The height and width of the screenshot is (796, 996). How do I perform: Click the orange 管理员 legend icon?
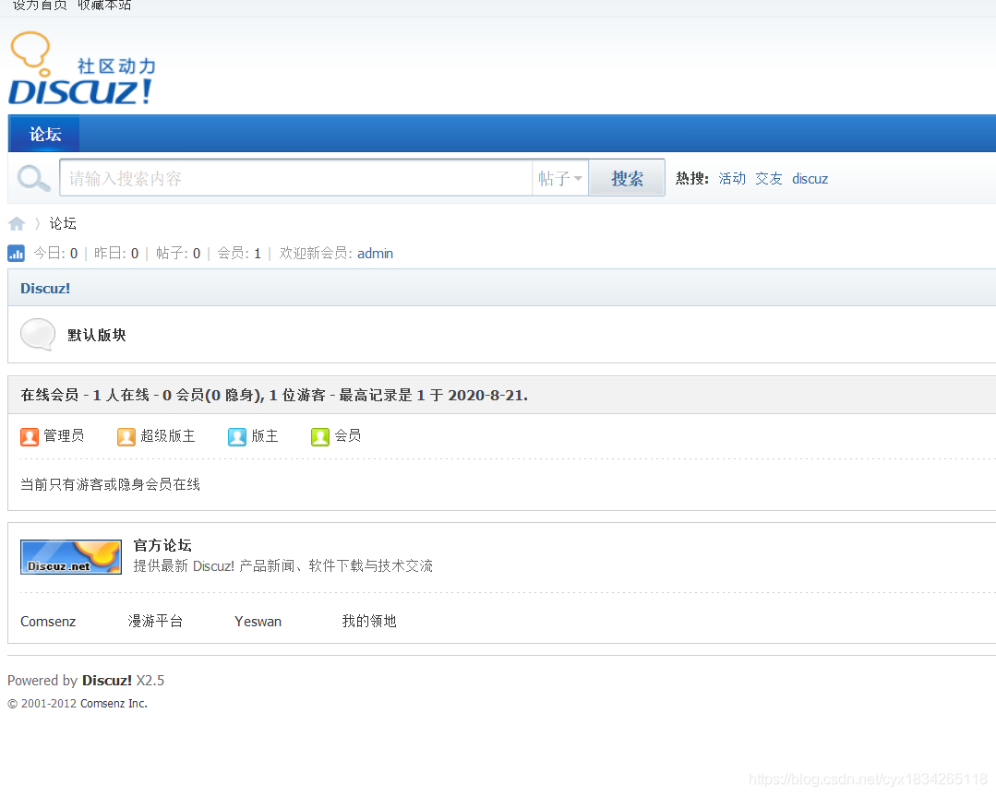tap(30, 436)
